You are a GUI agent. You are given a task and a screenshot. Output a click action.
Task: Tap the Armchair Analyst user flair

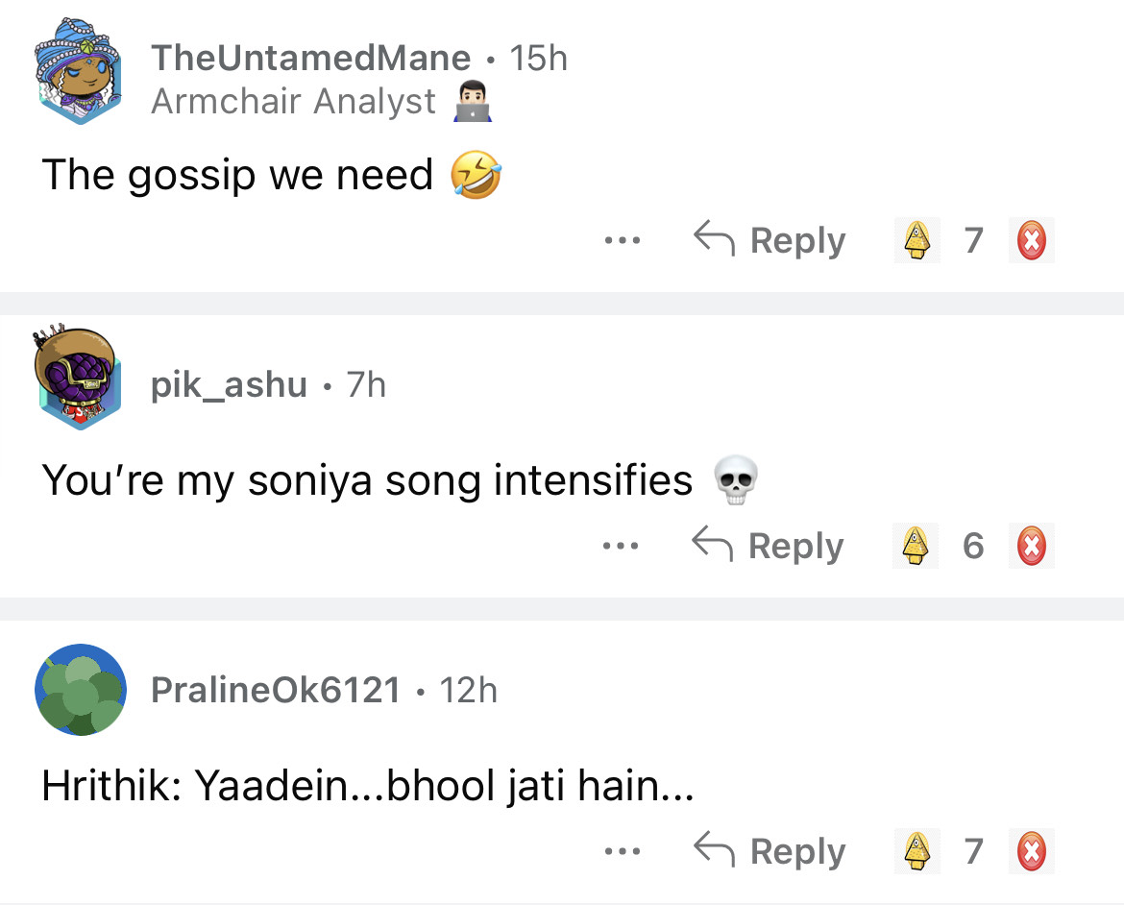(293, 102)
